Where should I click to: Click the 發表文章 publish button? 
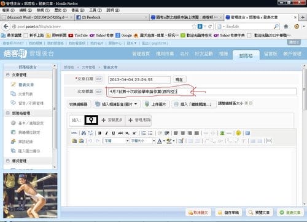click(x=290, y=212)
